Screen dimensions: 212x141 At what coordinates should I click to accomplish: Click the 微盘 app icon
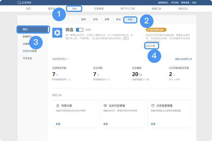pyautogui.click(x=57, y=33)
